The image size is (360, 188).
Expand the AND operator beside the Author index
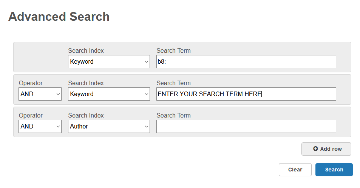40,127
